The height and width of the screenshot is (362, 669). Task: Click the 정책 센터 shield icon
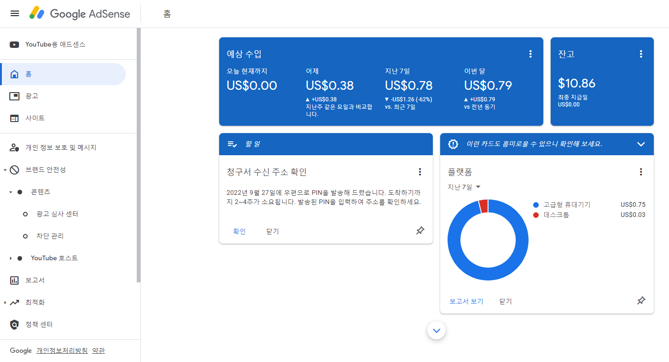click(14, 325)
